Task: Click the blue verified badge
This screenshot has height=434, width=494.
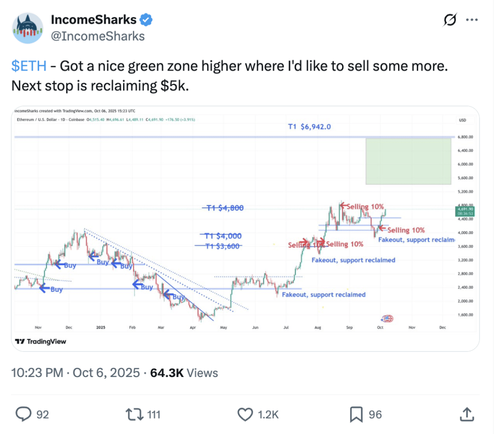Action: (x=146, y=20)
